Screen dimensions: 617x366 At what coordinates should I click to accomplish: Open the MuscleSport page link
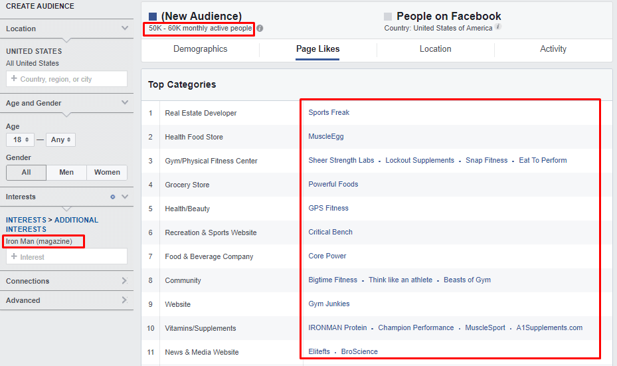click(485, 328)
